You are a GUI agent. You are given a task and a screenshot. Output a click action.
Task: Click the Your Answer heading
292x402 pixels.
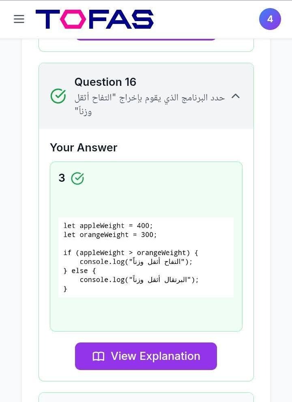(x=84, y=148)
